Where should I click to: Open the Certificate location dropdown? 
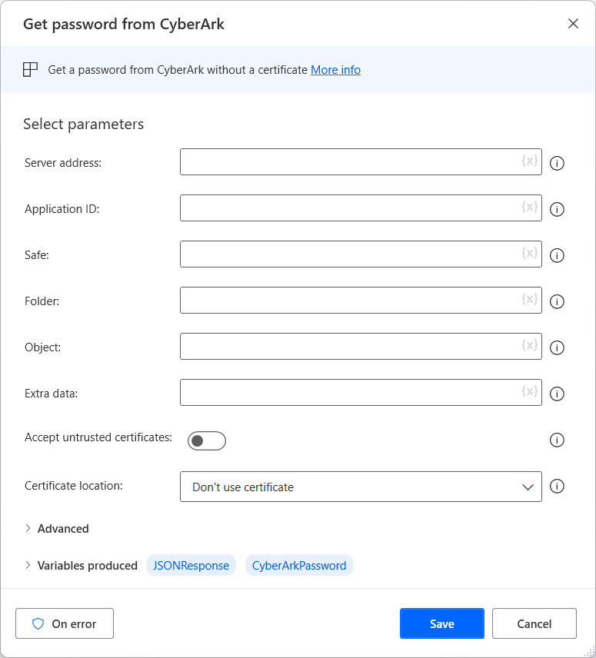[x=528, y=487]
